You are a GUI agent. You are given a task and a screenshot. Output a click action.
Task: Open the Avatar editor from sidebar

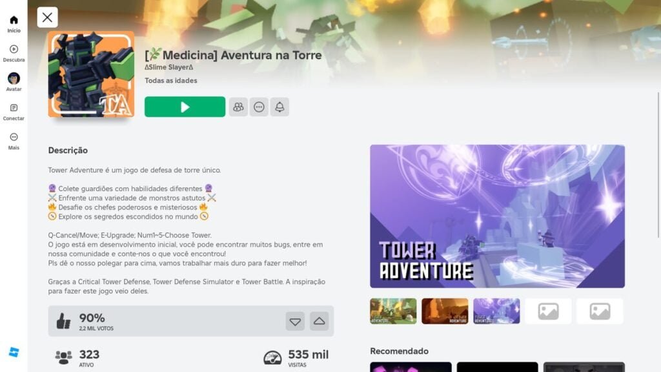(x=14, y=82)
